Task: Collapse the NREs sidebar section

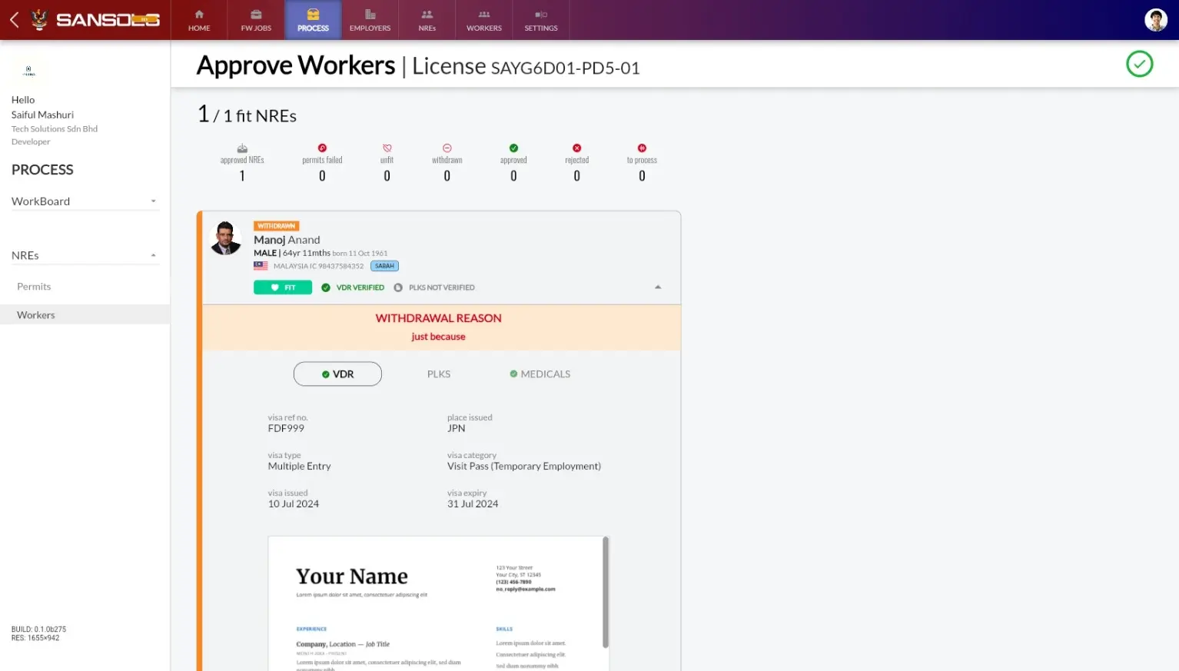Action: pyautogui.click(x=85, y=255)
